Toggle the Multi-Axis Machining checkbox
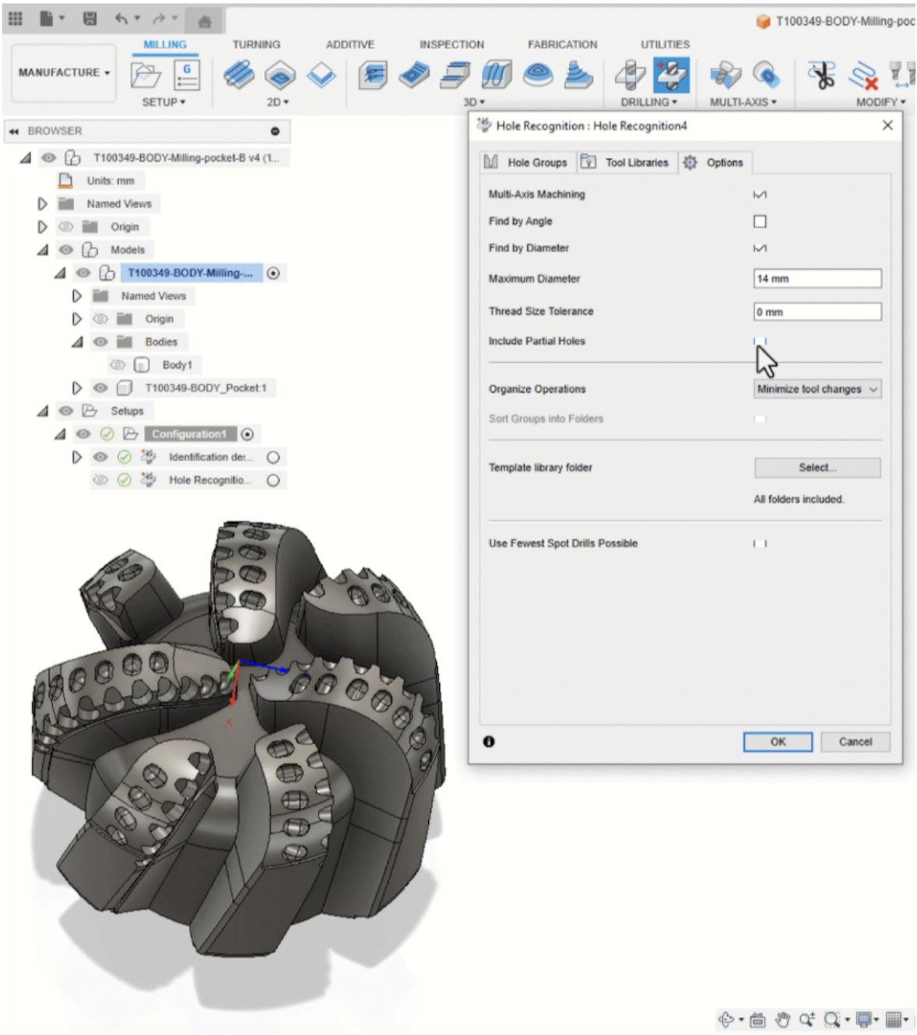 (760, 195)
